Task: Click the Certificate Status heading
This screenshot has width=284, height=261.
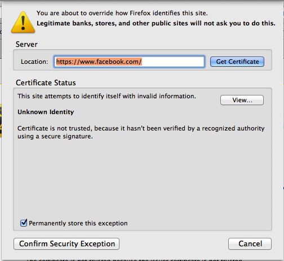Action: [46, 83]
